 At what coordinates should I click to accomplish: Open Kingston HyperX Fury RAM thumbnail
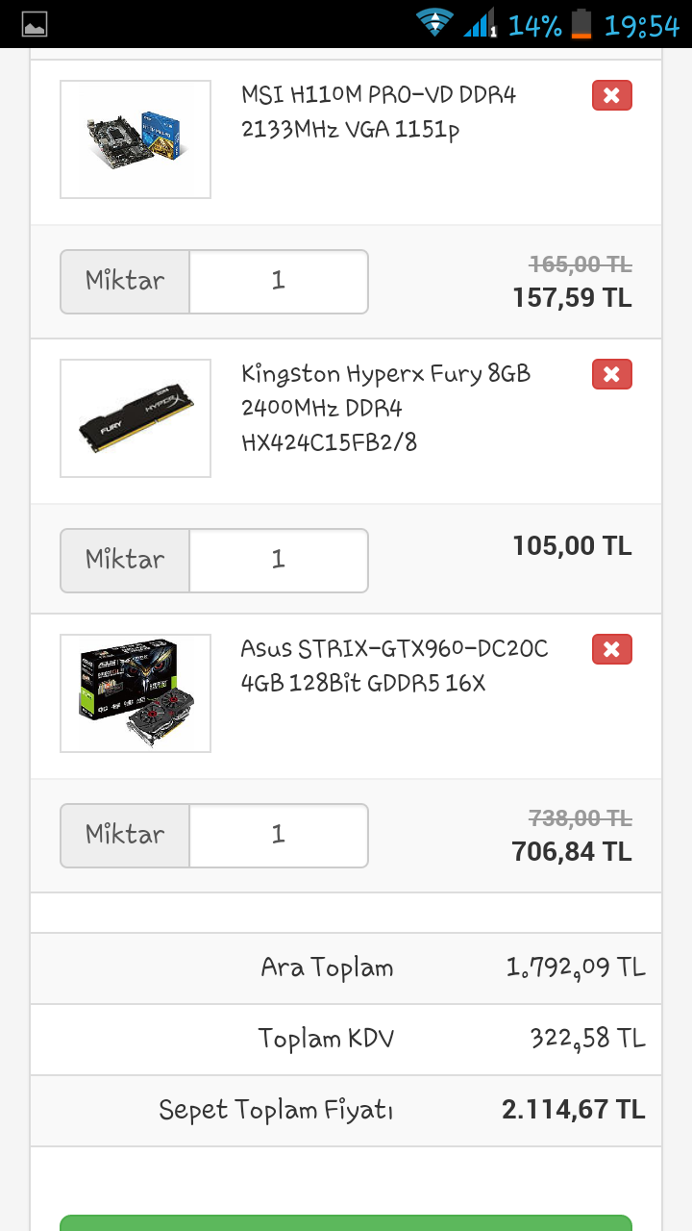click(136, 418)
